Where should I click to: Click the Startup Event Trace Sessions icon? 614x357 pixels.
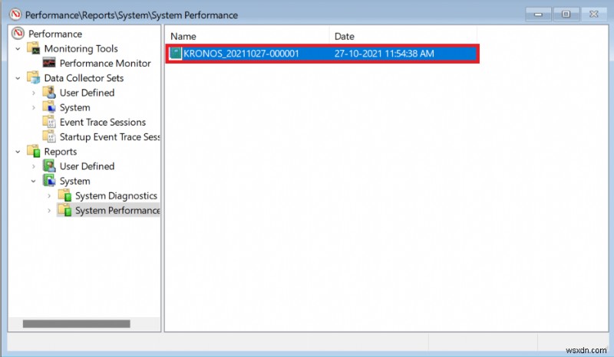pos(49,137)
